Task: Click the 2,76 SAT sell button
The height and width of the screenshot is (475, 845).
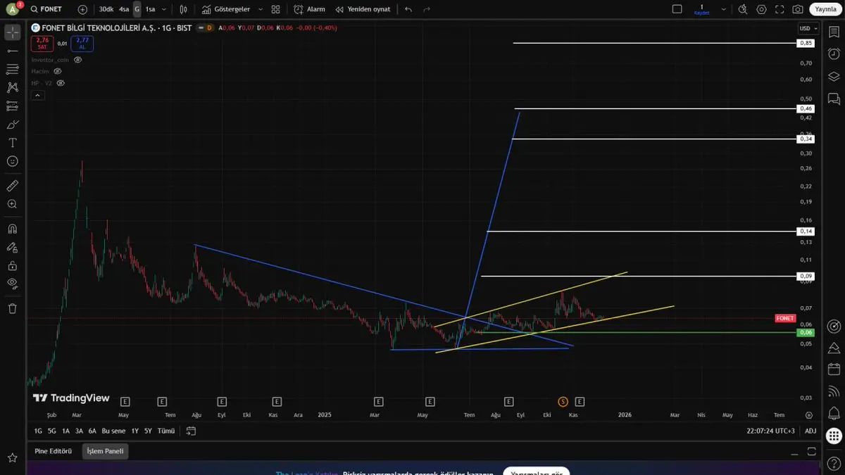Action: point(42,44)
